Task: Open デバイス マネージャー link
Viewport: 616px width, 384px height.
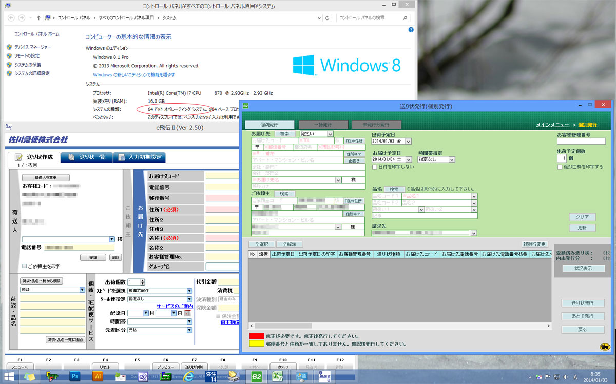Action: [x=32, y=47]
